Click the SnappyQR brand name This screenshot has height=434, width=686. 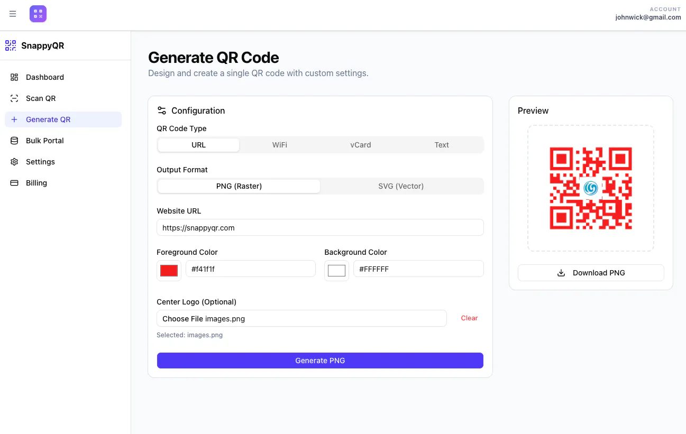click(43, 45)
